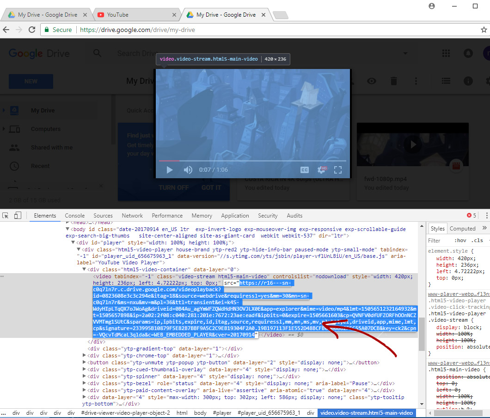Bookmark this page with the star icon
Image resolution: width=490 pixels, height=418 pixels.
pyautogui.click(x=484, y=30)
